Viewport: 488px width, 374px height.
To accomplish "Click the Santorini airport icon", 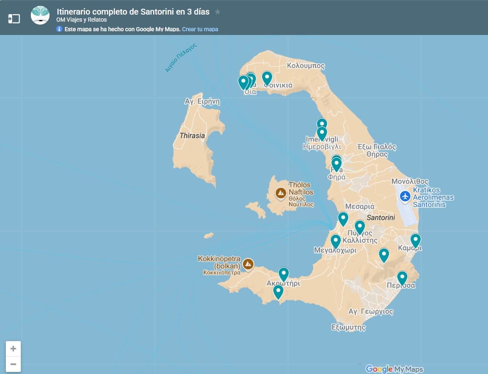I will (405, 197).
